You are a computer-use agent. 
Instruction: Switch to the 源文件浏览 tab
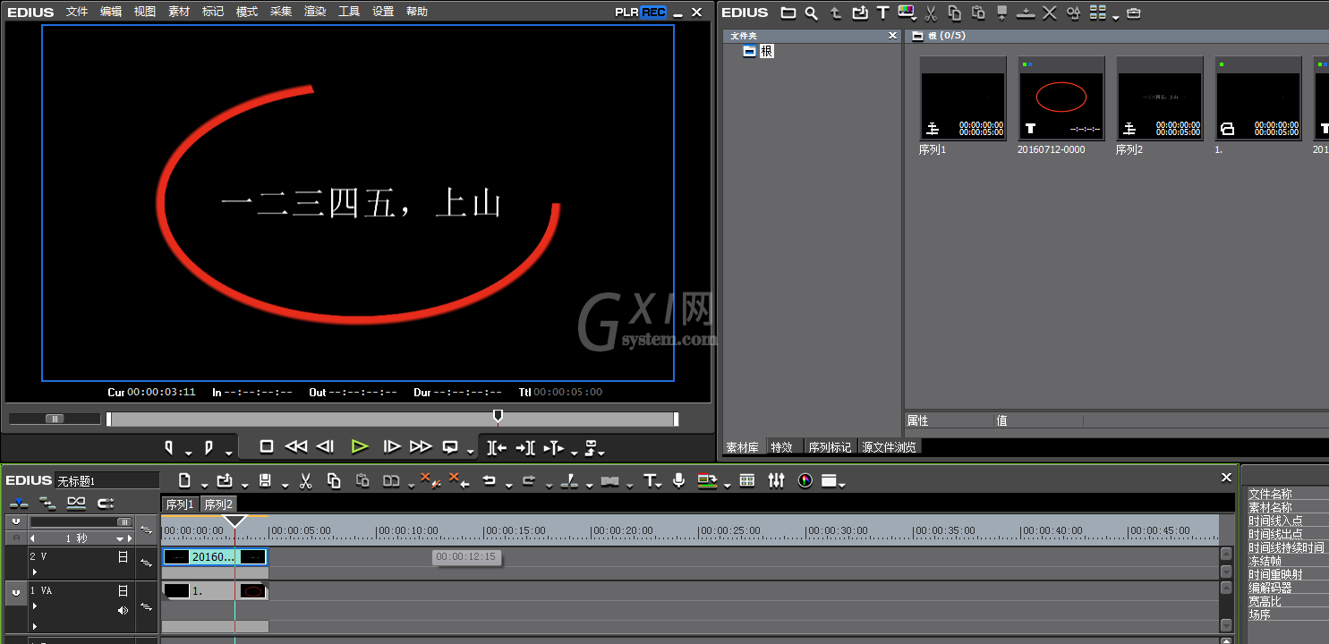(x=889, y=447)
